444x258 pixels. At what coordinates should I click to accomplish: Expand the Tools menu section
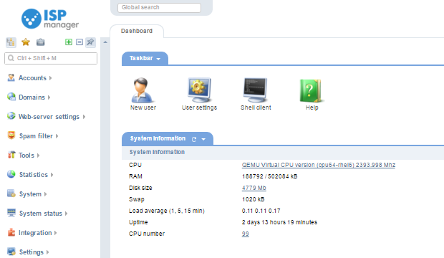point(38,156)
